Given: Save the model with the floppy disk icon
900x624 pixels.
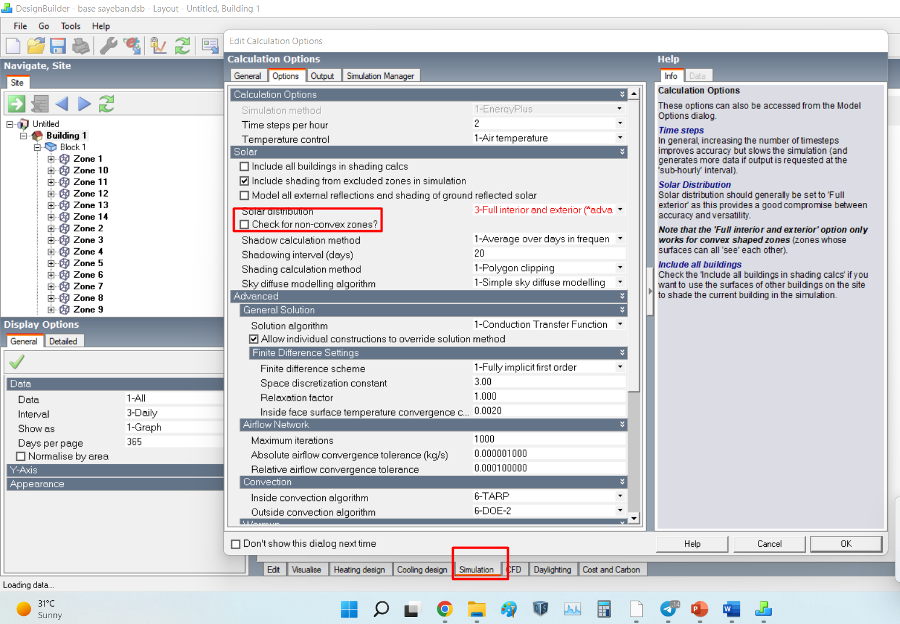Looking at the screenshot, I should pyautogui.click(x=58, y=46).
